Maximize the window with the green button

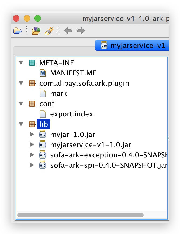coord(38,18)
